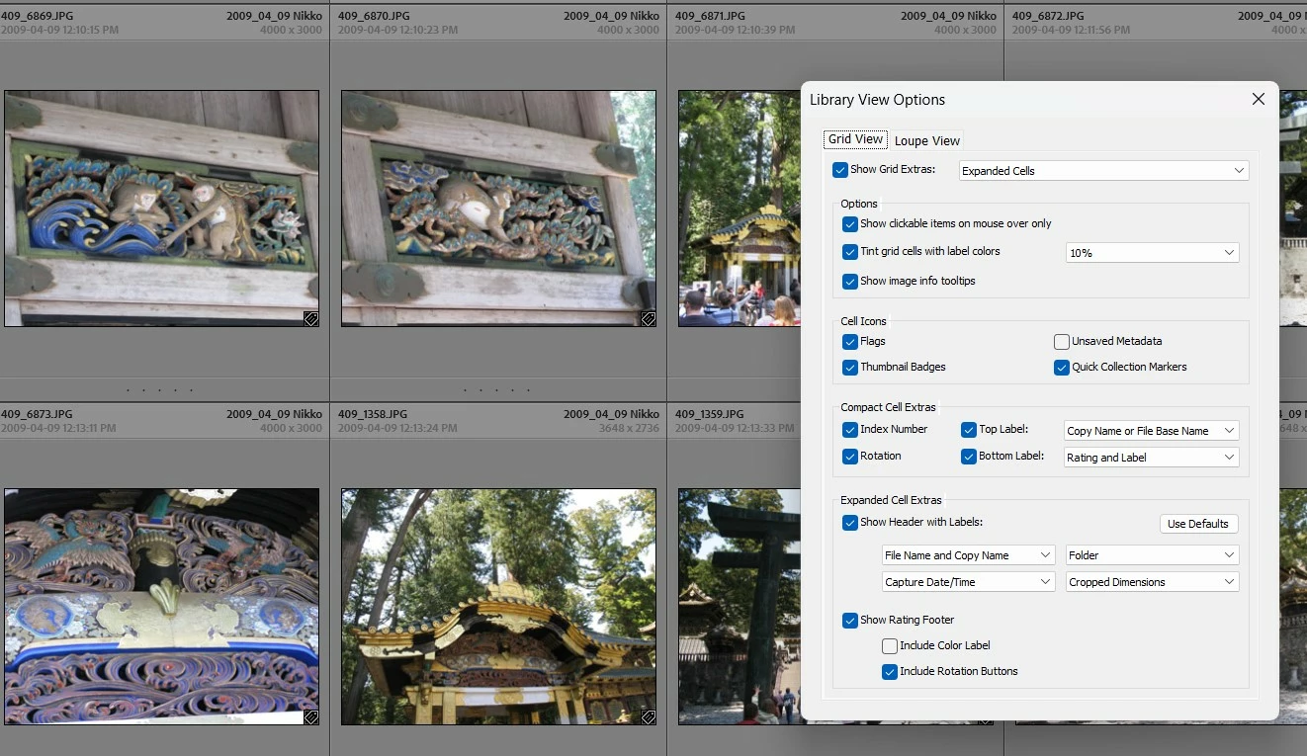The width and height of the screenshot is (1307, 756).
Task: Click capture date 2009-04-09 12:10:15 PM
Action: coord(59,30)
